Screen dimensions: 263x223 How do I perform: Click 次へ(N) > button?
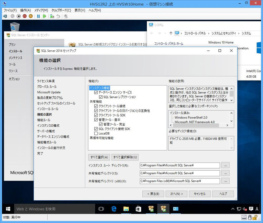(x=177, y=194)
